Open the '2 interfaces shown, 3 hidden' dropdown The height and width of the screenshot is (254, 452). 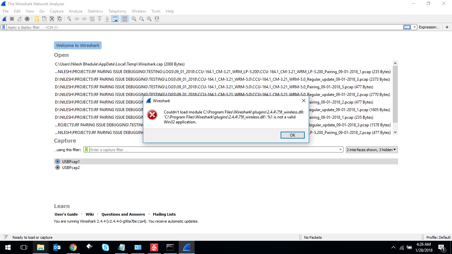point(371,150)
